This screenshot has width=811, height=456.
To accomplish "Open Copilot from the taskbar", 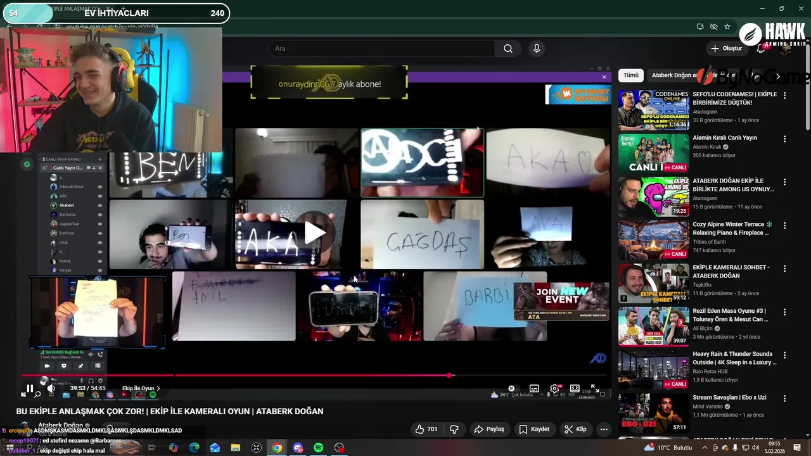I will tap(174, 448).
